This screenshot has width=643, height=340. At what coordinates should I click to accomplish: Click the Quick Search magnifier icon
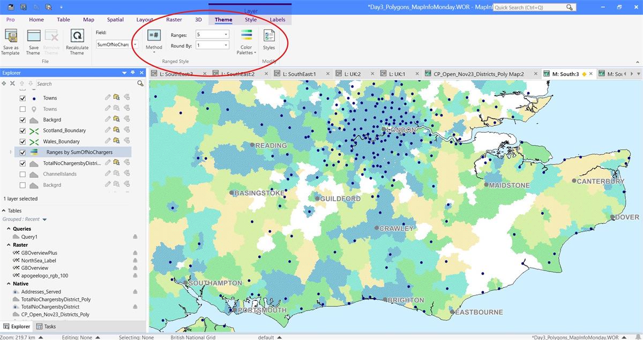tap(570, 7)
